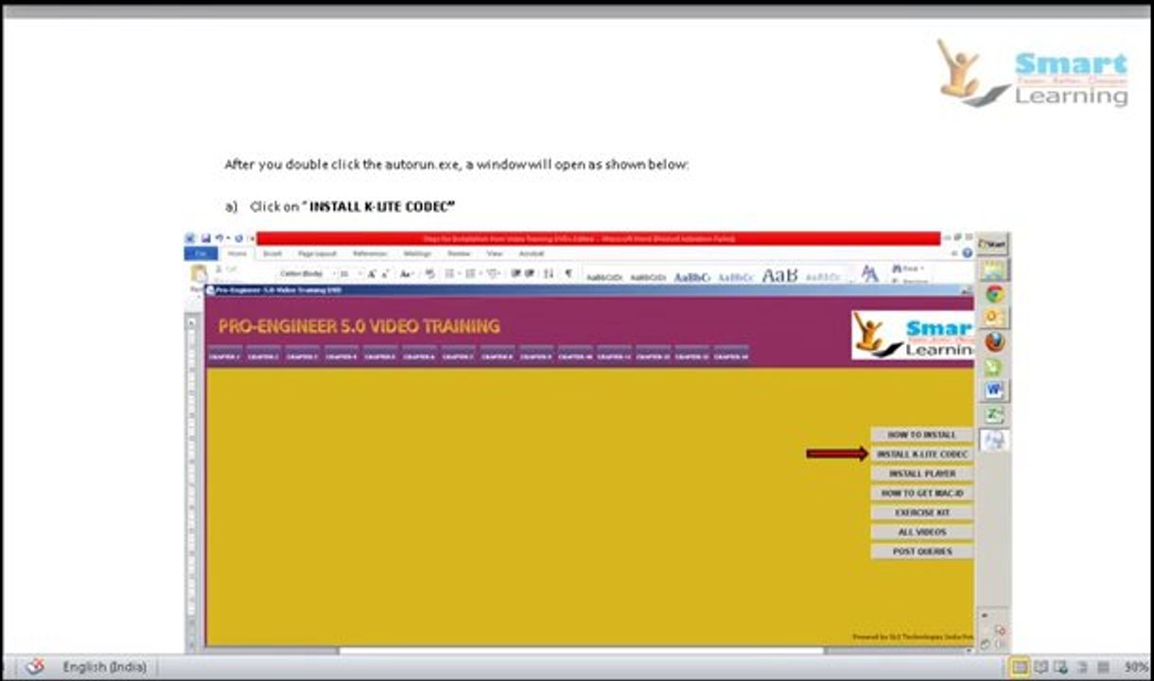The image size is (1154, 681).
Task: Click the Start button on the side taskbar
Action: coord(992,244)
